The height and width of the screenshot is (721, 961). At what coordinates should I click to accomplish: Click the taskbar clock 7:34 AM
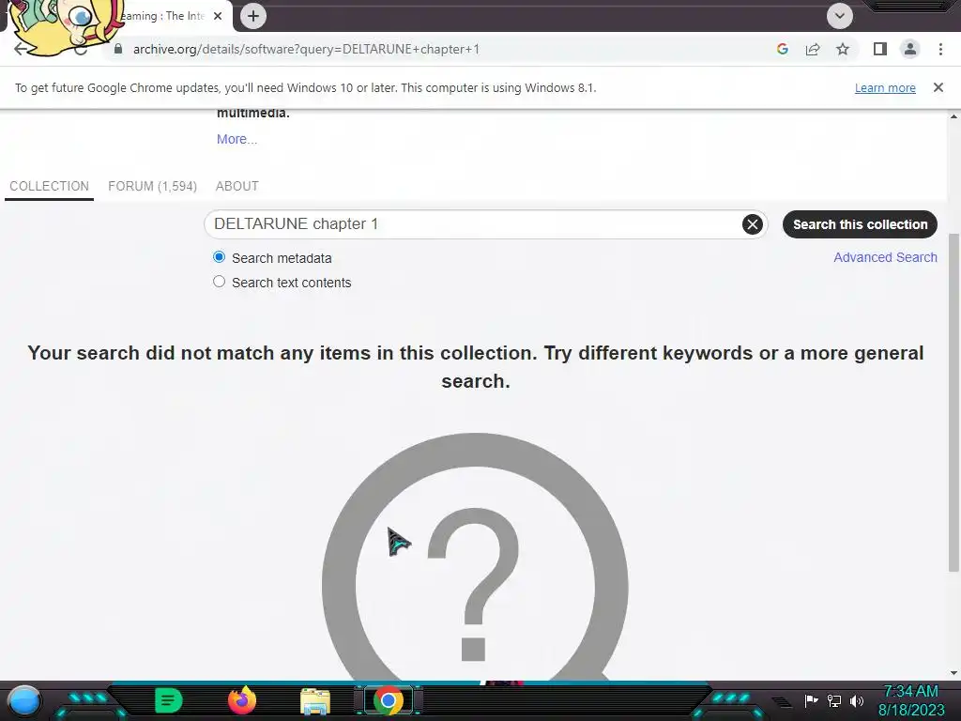(x=910, y=692)
